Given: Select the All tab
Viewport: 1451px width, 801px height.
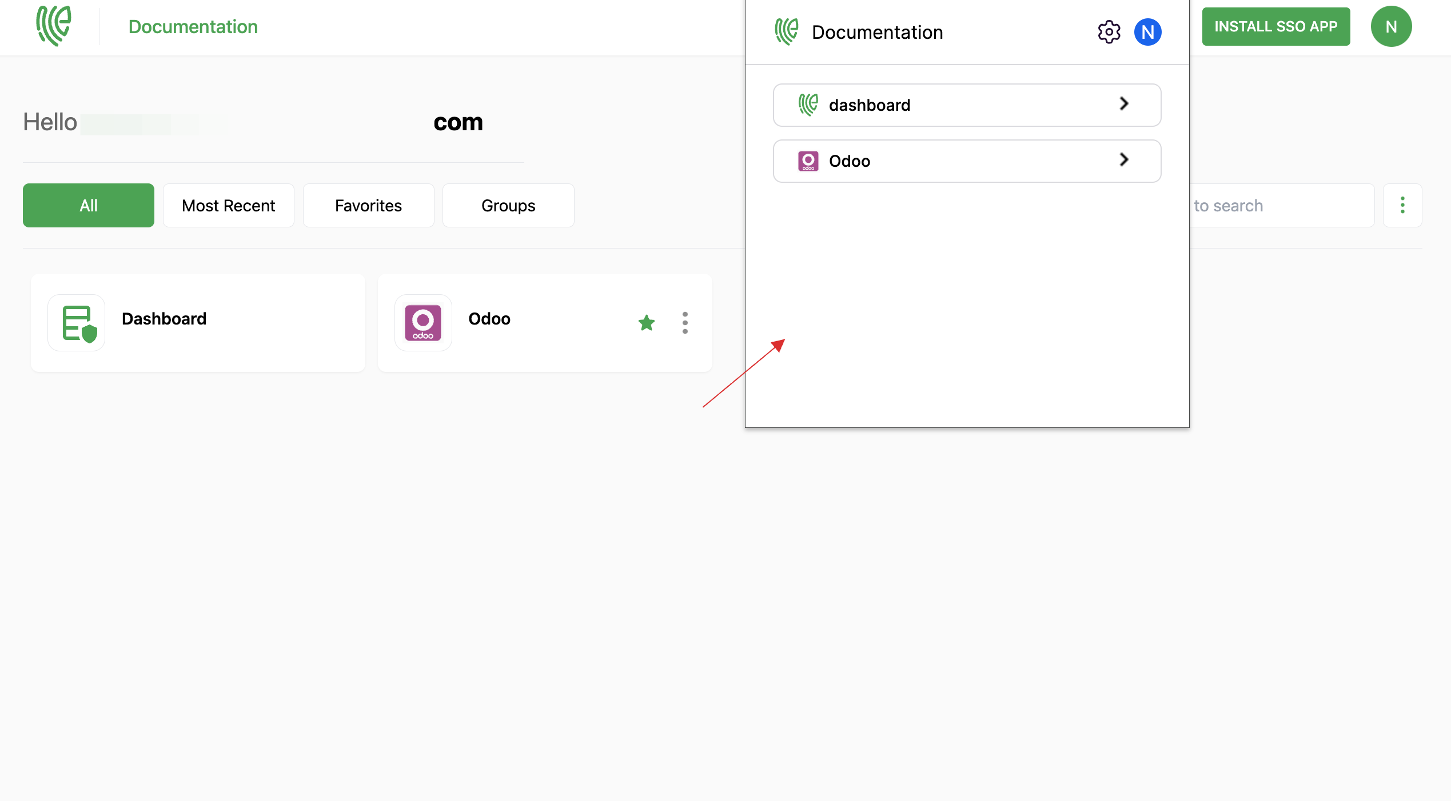Looking at the screenshot, I should (x=89, y=205).
